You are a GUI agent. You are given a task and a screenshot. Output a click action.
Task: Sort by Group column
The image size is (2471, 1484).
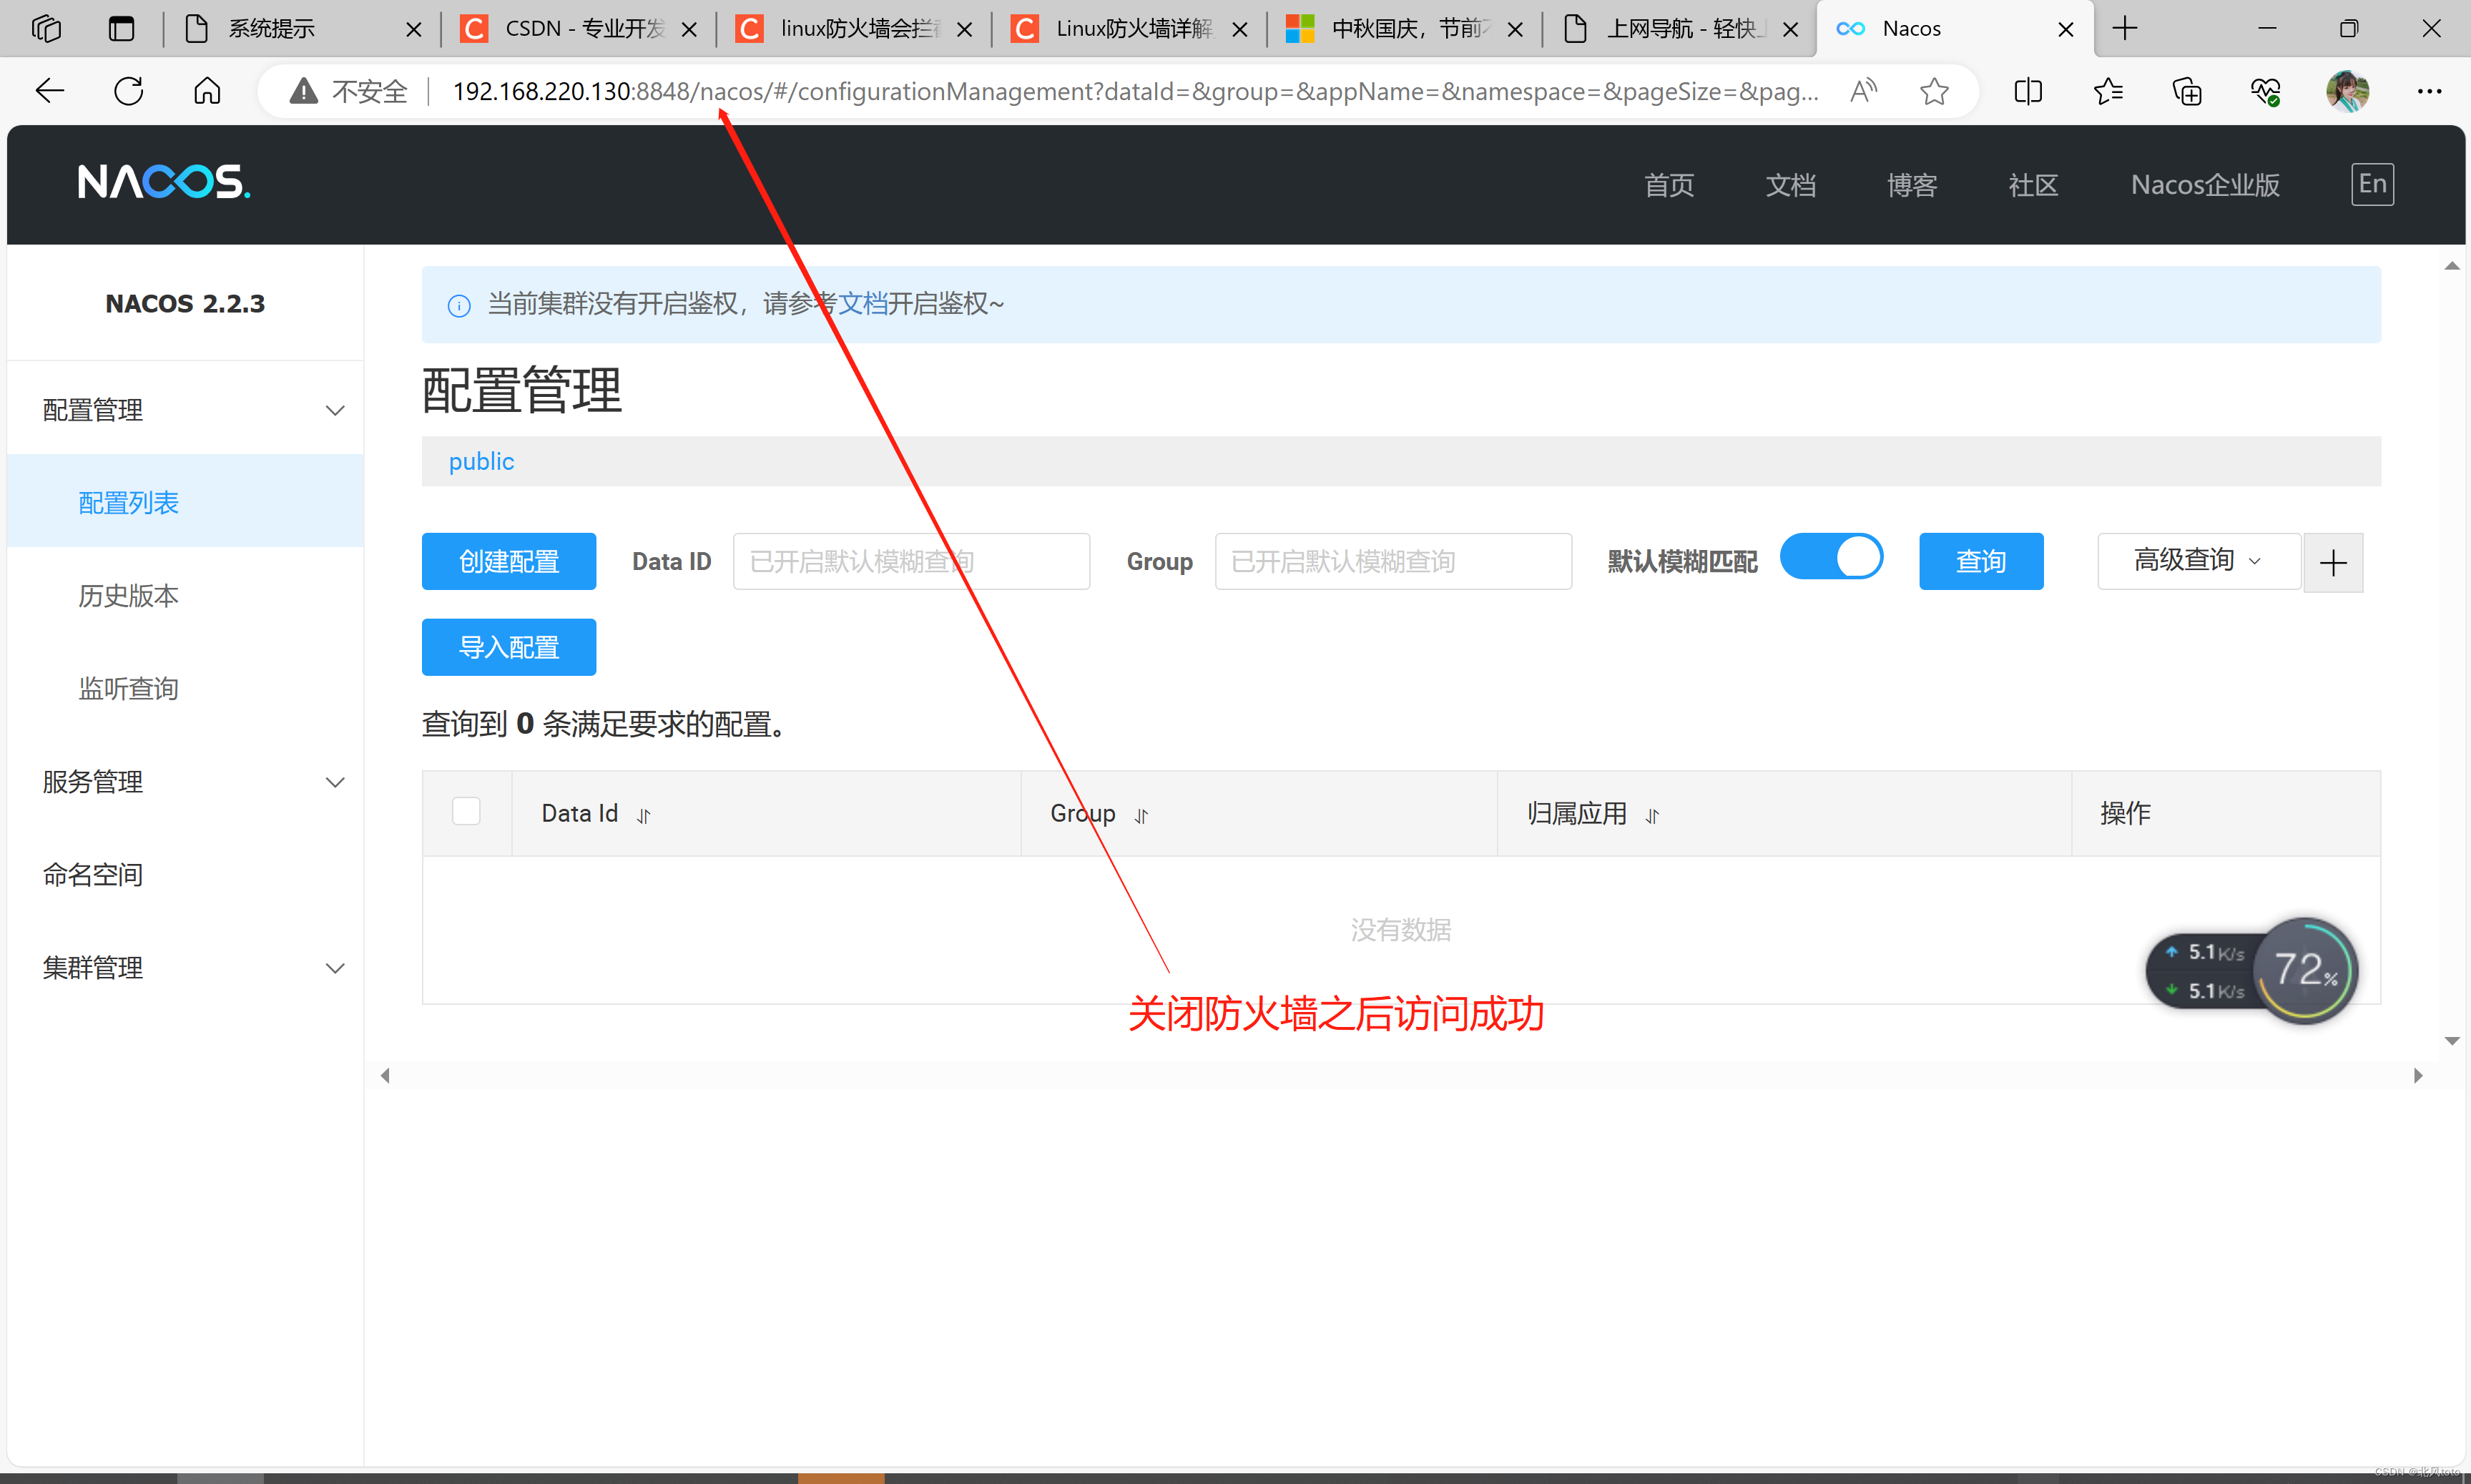click(x=1141, y=816)
